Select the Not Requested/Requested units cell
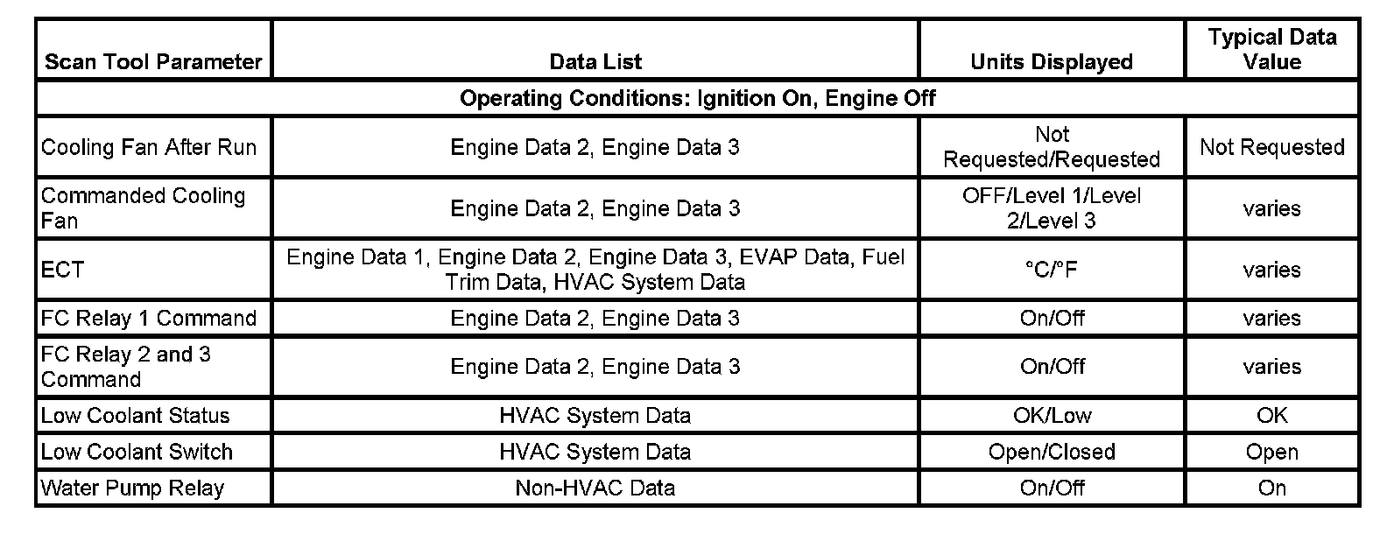This screenshot has height=534, width=1387. pos(1052,147)
